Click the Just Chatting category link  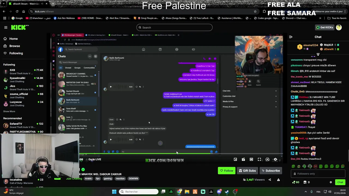[74, 179]
